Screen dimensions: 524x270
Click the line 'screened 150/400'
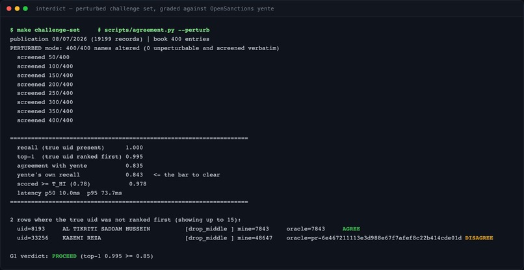coord(45,75)
